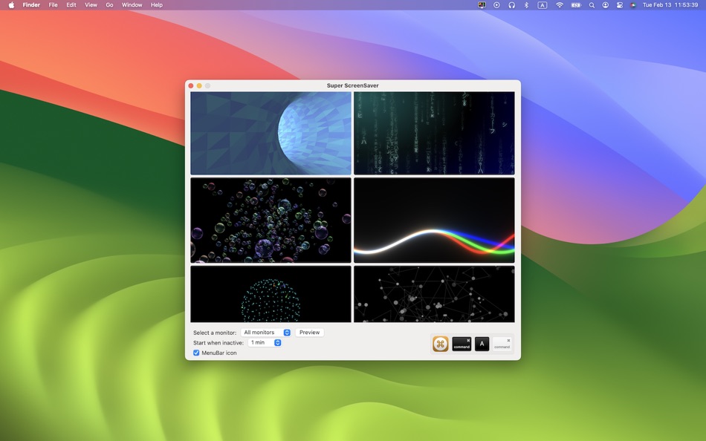Select the floating bubbles screensaver
Viewport: 706px width, 441px height.
pos(271,220)
